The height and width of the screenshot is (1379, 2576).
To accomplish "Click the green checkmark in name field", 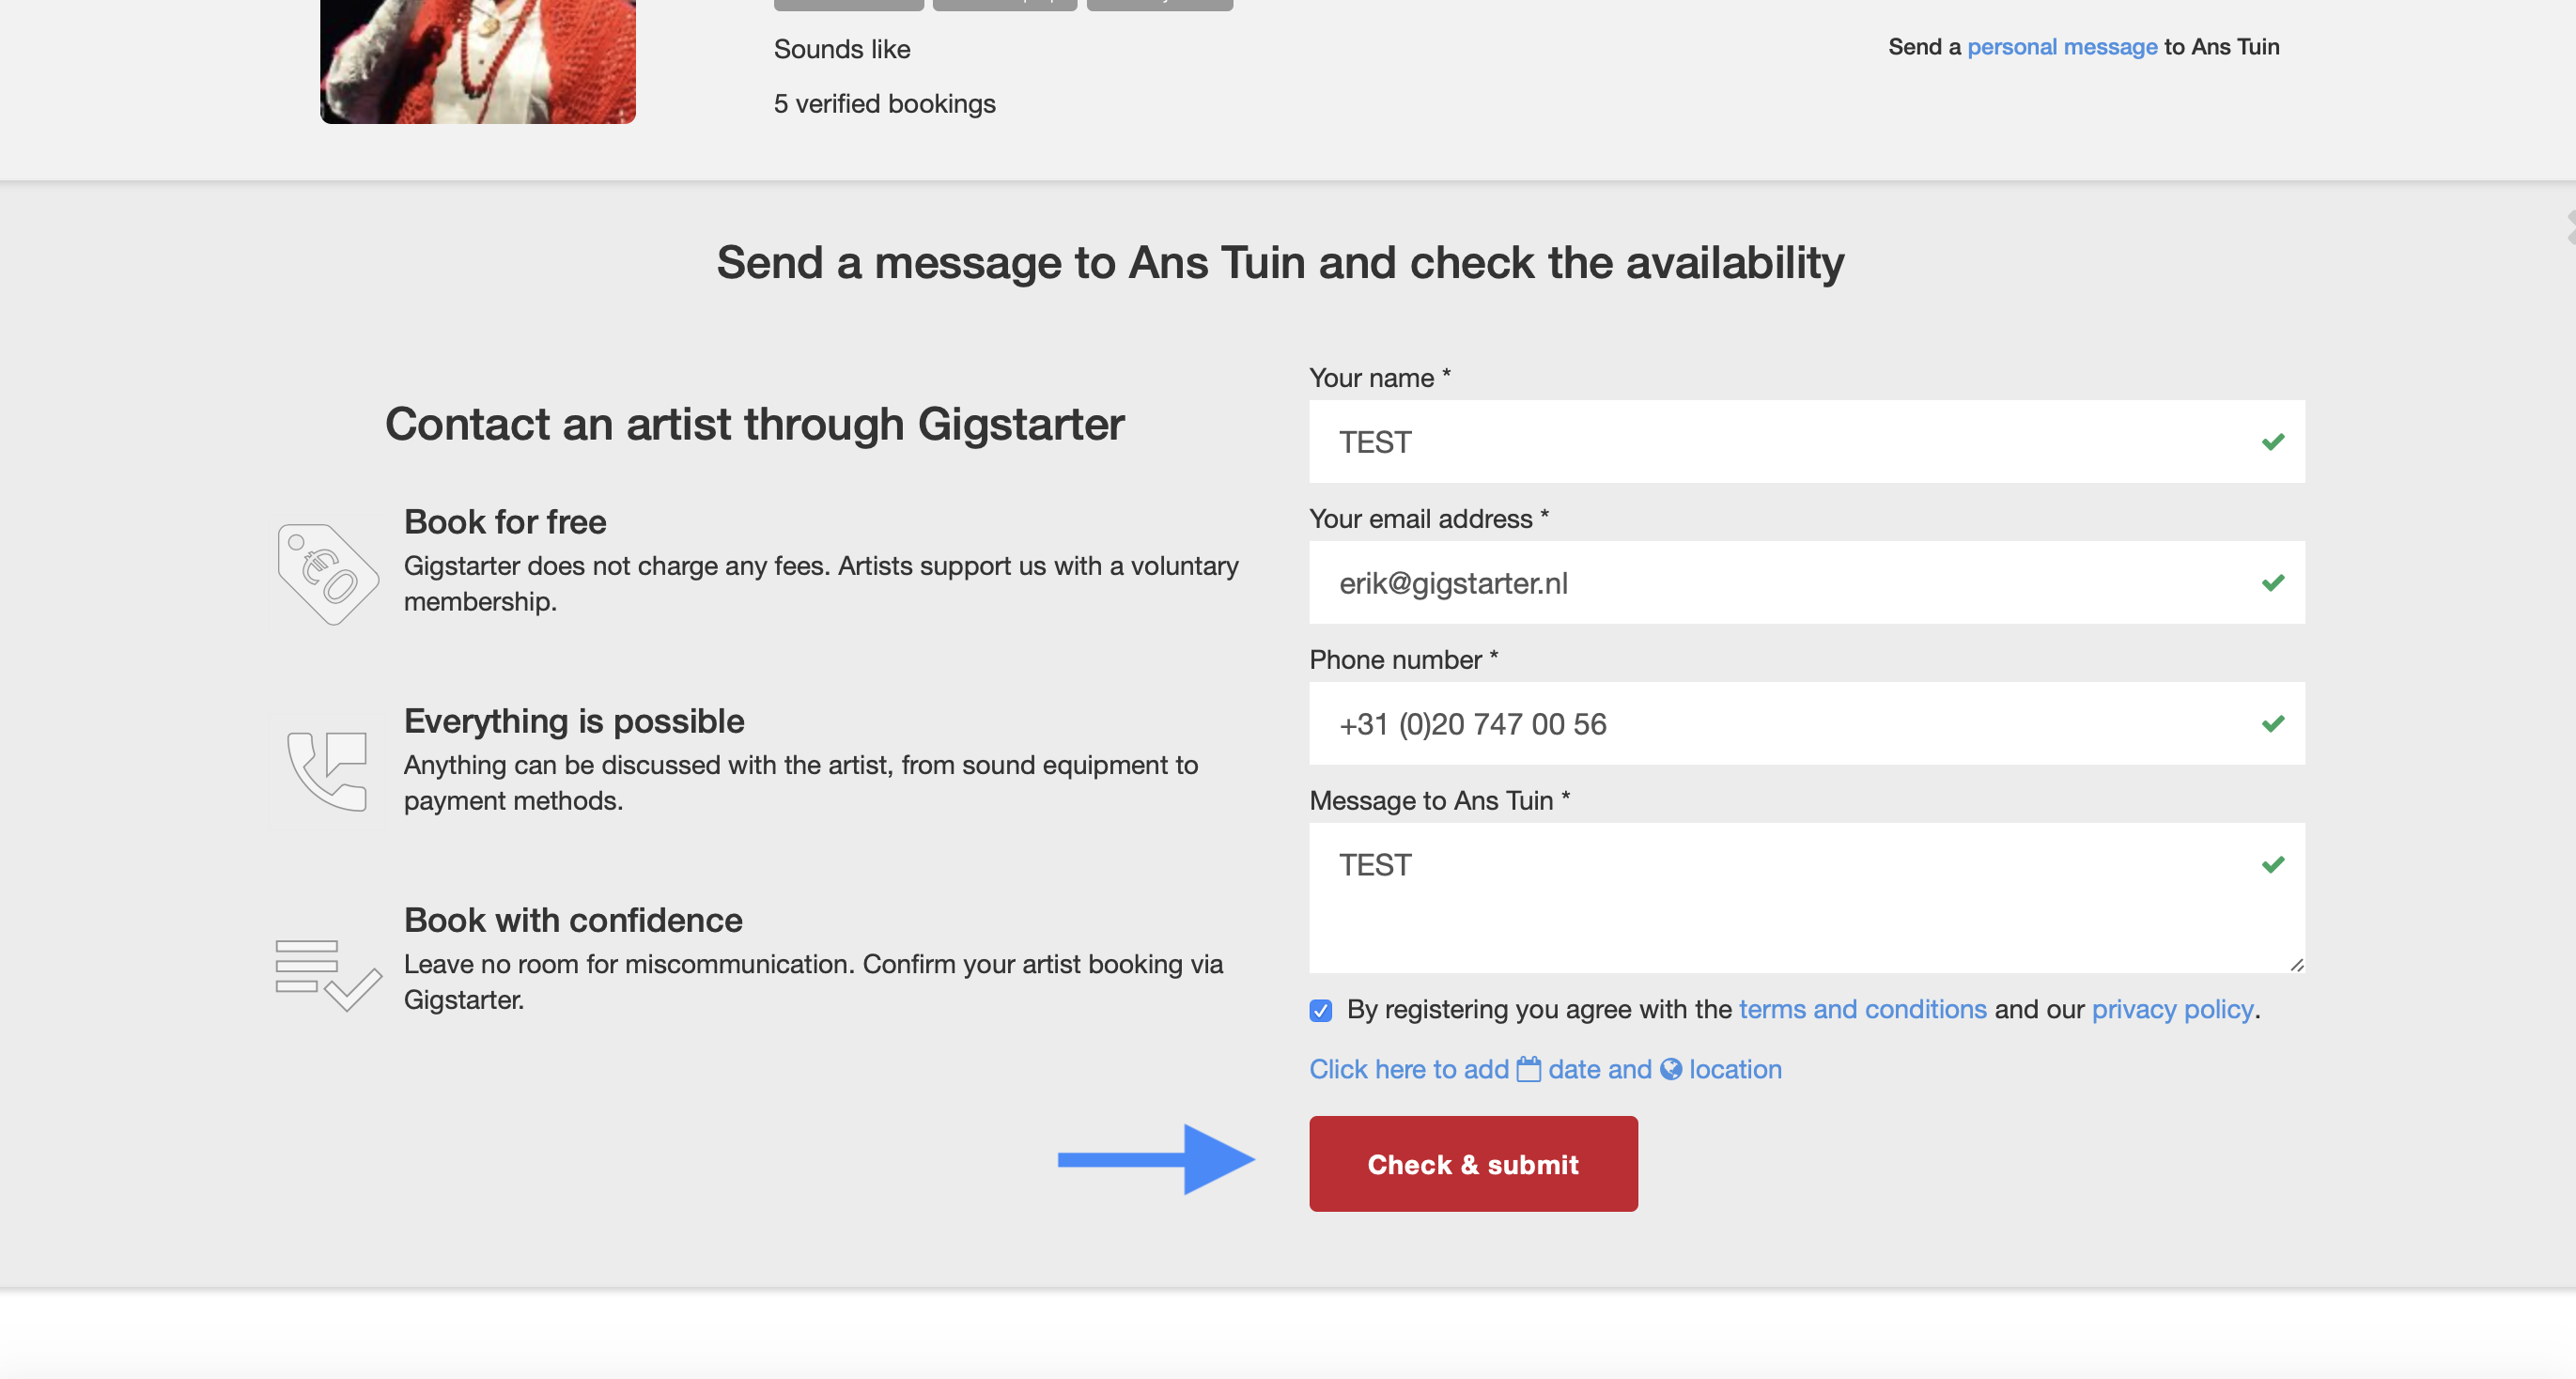I will (x=2272, y=441).
